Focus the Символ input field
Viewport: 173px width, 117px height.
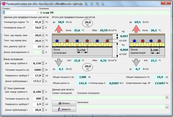pyautogui.click(x=20, y=12)
